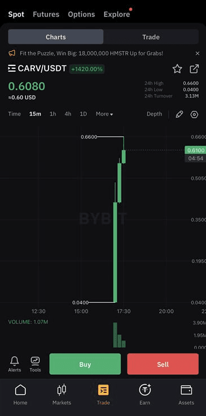206x416 pixels.
Task: Open the Alerts bell icon
Action: (14, 361)
